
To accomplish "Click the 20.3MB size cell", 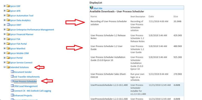I will [177, 21].
